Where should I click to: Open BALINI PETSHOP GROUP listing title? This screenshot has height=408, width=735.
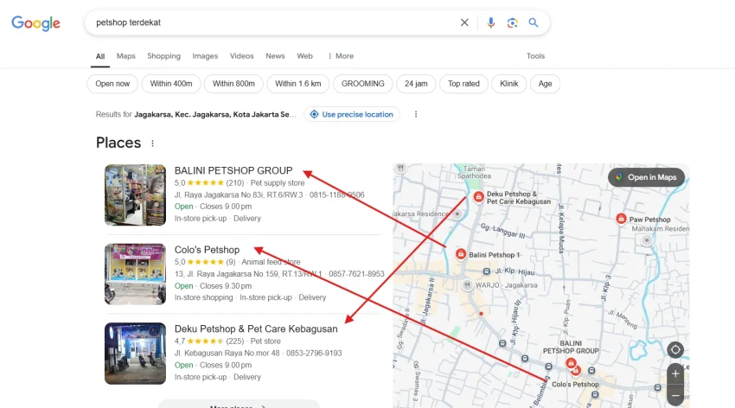(x=233, y=170)
